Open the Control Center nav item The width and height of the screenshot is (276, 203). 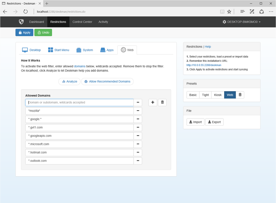[82, 22]
